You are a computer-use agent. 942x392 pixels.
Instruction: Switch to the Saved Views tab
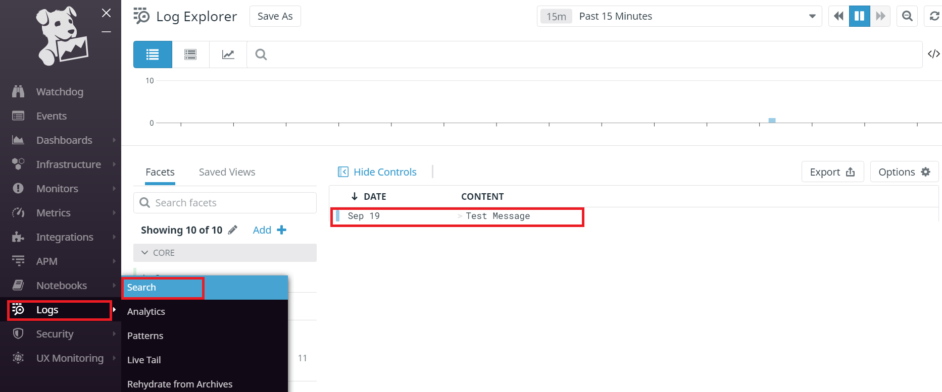pyautogui.click(x=227, y=172)
